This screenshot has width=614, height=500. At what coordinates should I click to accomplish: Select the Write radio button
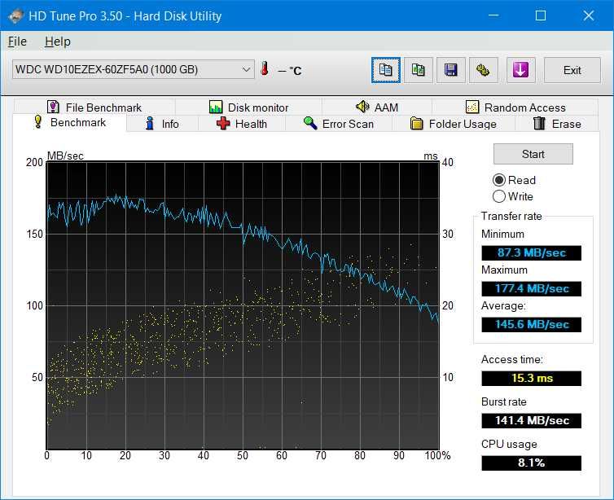pyautogui.click(x=499, y=196)
